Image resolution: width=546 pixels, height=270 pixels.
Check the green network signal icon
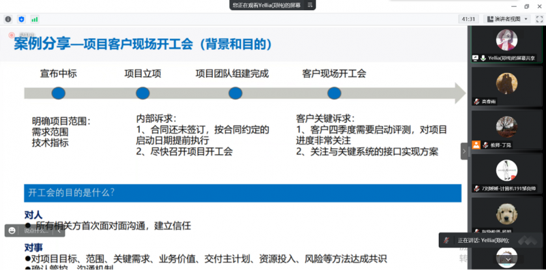[35, 20]
